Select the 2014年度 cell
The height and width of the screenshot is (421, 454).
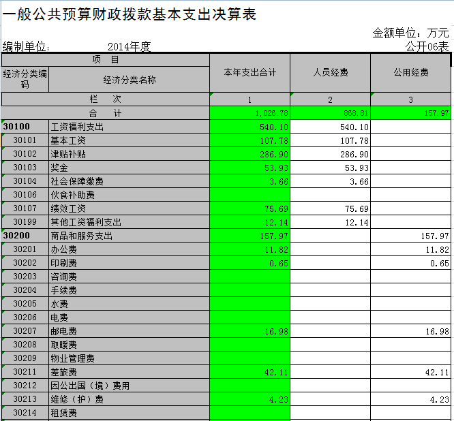[x=129, y=46]
